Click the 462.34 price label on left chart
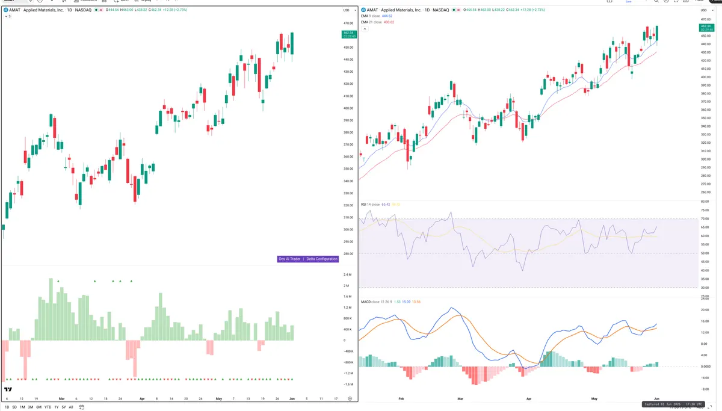This screenshot has width=722, height=411. click(348, 34)
